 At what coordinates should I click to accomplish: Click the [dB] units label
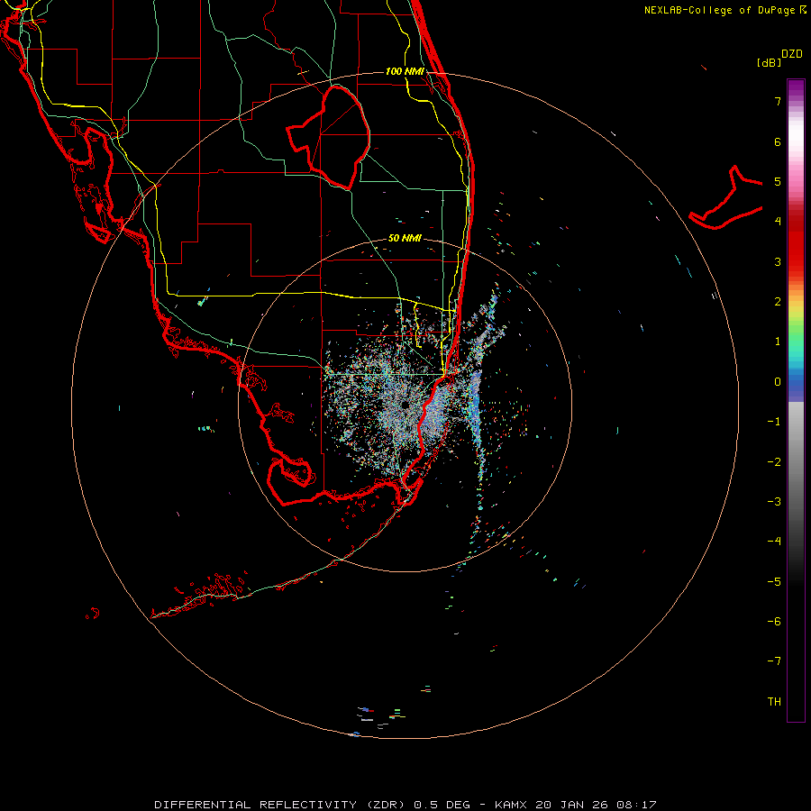click(769, 62)
